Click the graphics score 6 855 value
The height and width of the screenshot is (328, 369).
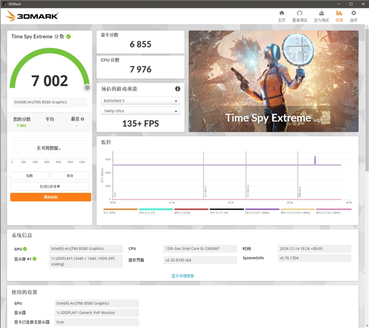[x=140, y=44]
